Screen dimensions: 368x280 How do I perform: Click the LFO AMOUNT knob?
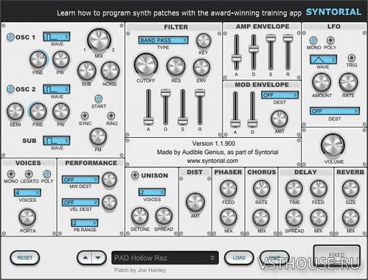click(322, 83)
